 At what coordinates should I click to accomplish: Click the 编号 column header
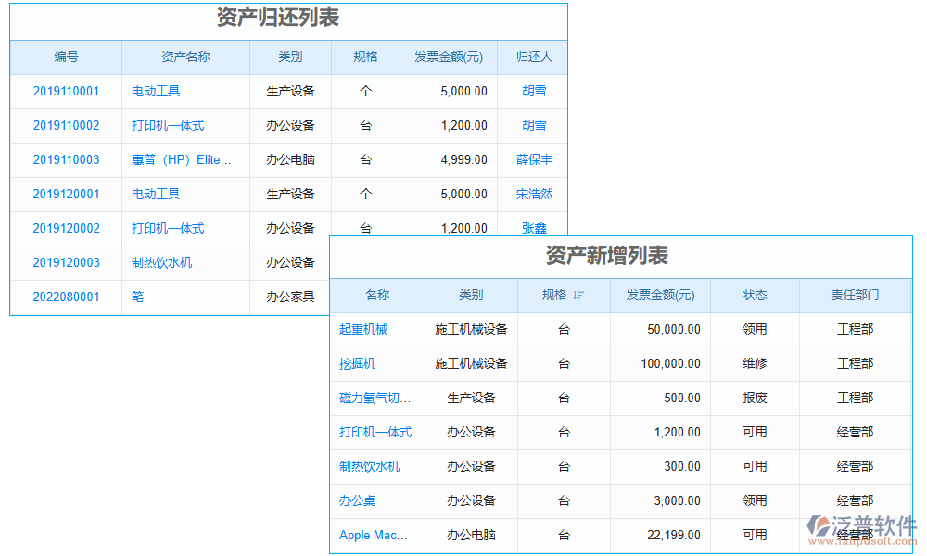[66, 57]
